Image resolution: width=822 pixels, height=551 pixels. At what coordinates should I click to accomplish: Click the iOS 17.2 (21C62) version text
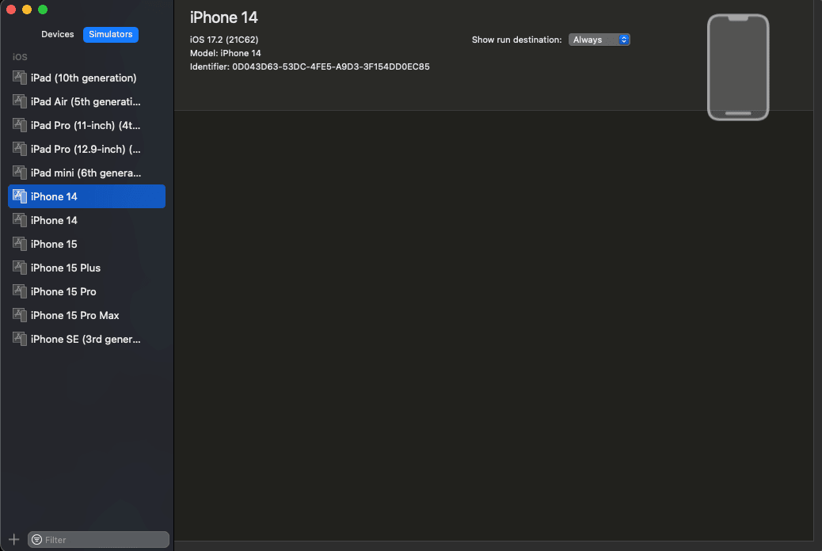(x=224, y=40)
